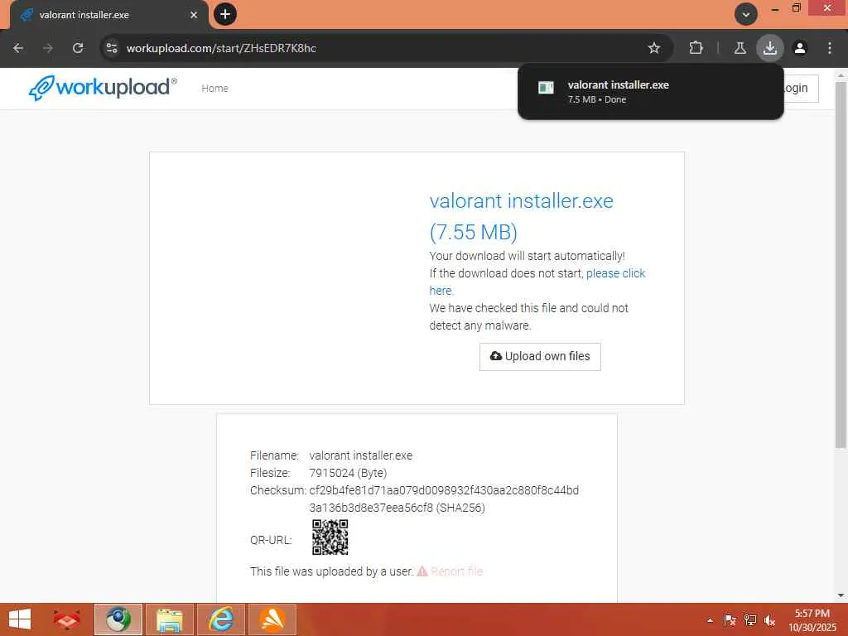Screen dimensions: 848x636
Task: Click the workupload logo
Action: [x=103, y=88]
